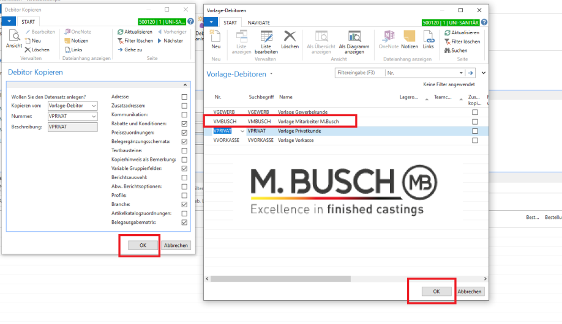
Task: Click OK in Vorlage-Debitoren window
Action: pos(436,292)
